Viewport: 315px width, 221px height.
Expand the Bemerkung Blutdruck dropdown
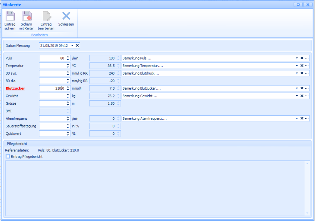(297, 73)
